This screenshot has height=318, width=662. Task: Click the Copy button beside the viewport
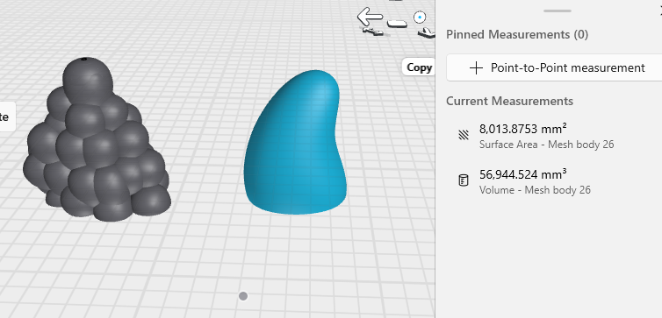point(419,67)
